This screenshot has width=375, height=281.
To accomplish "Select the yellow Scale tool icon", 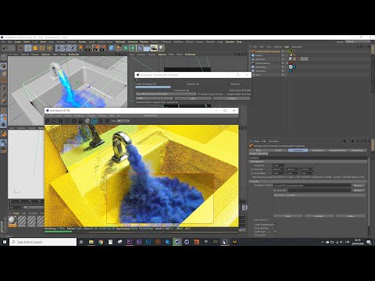I will pos(35,48).
